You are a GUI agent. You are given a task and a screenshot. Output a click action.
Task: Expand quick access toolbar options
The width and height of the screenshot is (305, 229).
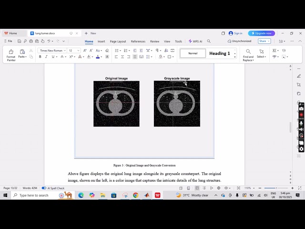63,42
